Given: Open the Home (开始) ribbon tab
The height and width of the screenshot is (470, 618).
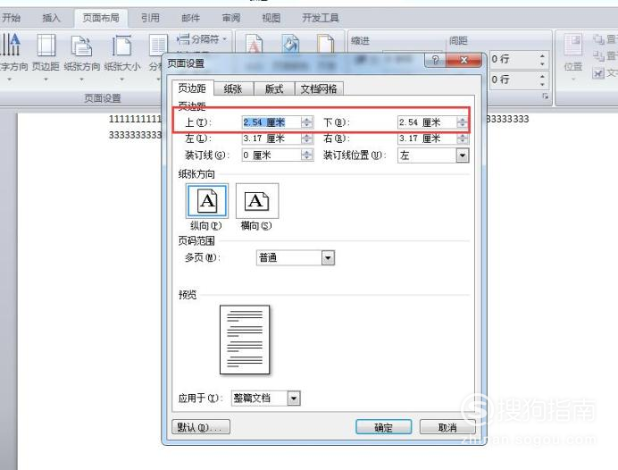Looking at the screenshot, I should tap(11, 18).
